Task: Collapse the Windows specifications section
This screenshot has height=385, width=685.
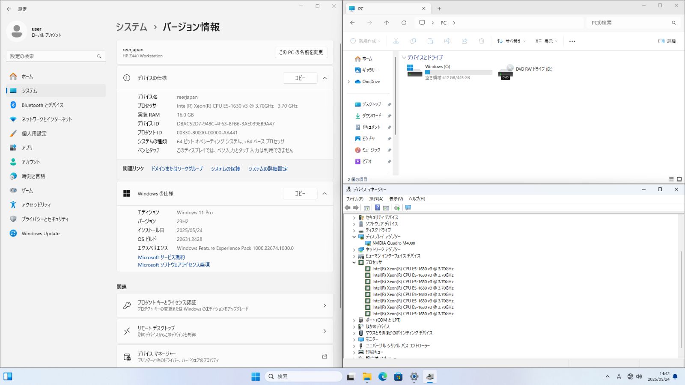Action: pyautogui.click(x=325, y=193)
